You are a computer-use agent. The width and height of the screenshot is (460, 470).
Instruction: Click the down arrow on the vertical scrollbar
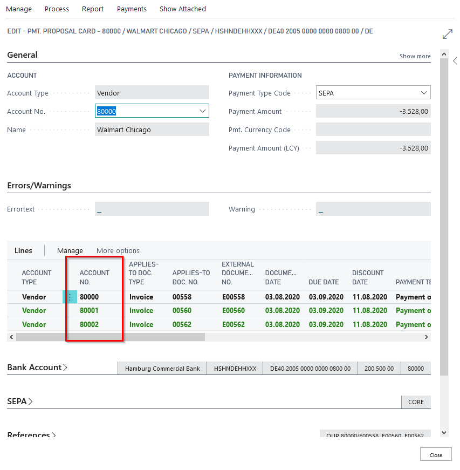click(x=444, y=432)
